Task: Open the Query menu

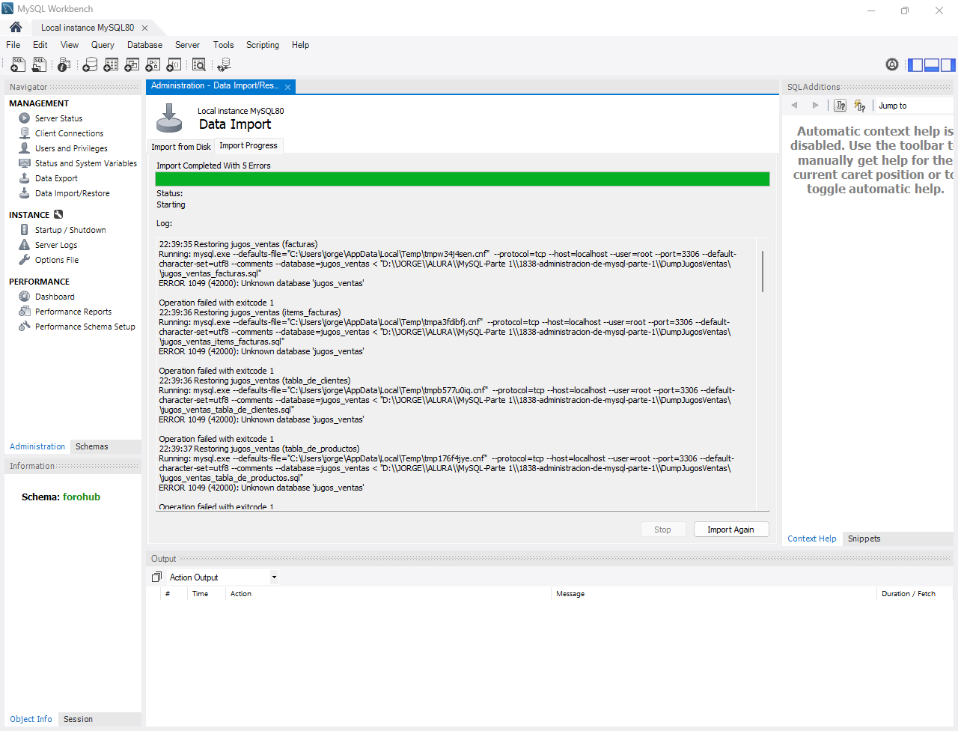Action: (103, 45)
